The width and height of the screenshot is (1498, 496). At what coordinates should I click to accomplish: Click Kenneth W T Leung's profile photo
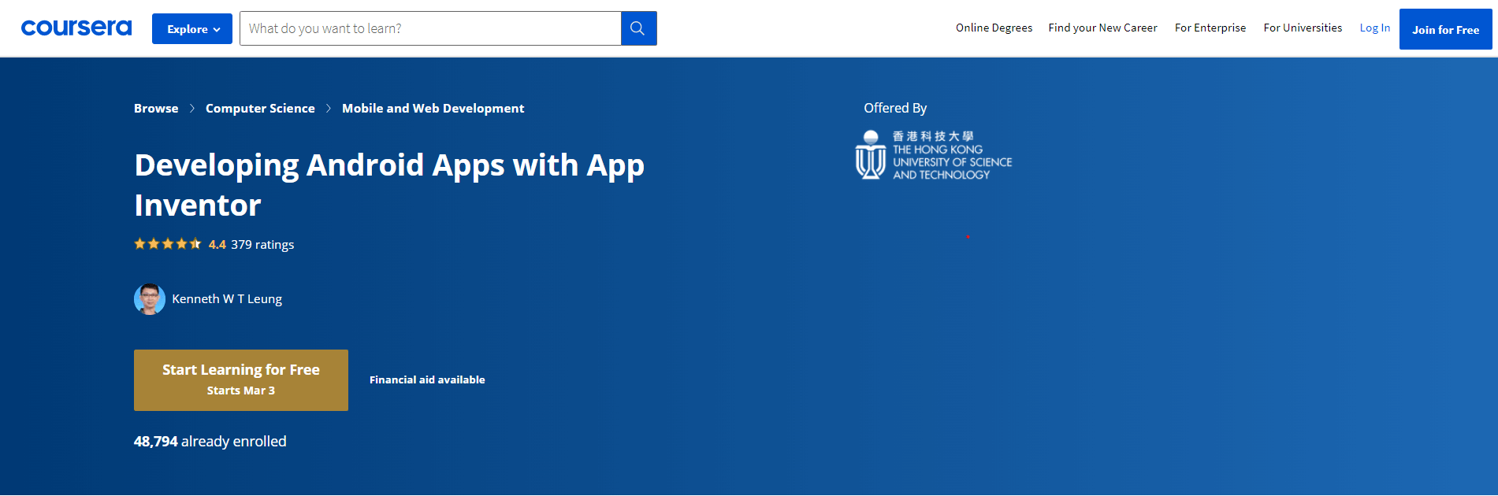pyautogui.click(x=150, y=299)
